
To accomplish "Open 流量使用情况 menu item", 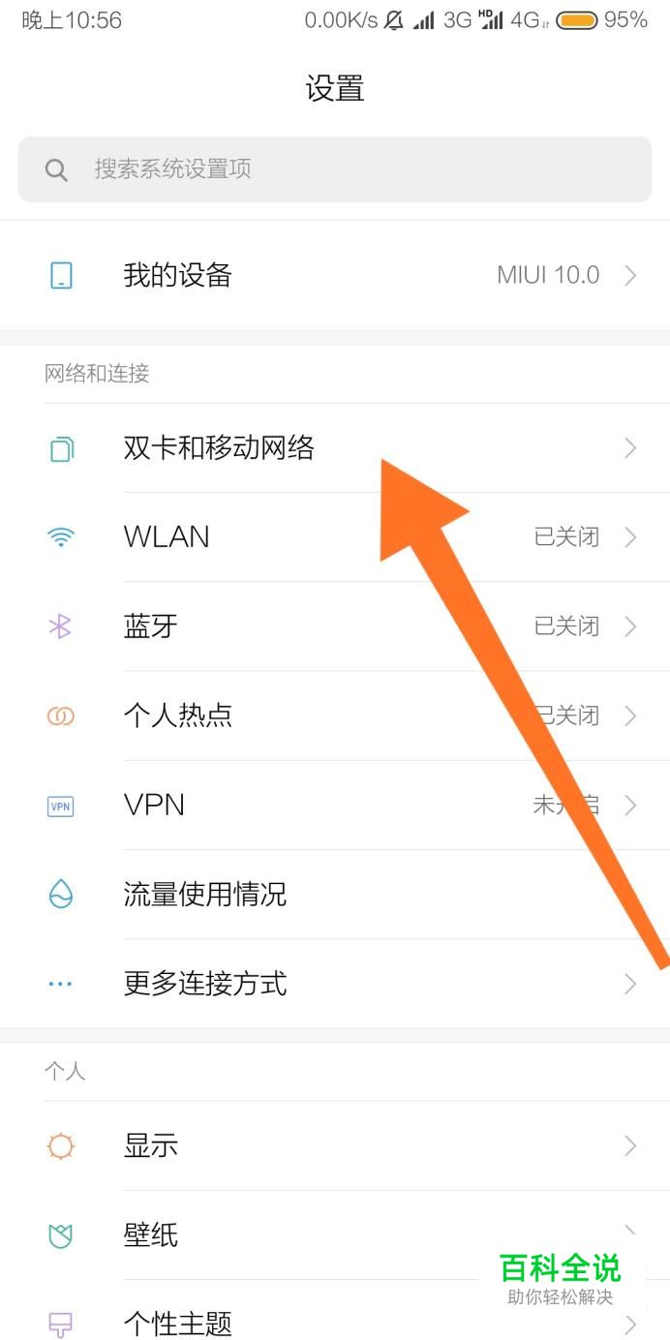I will tap(335, 895).
